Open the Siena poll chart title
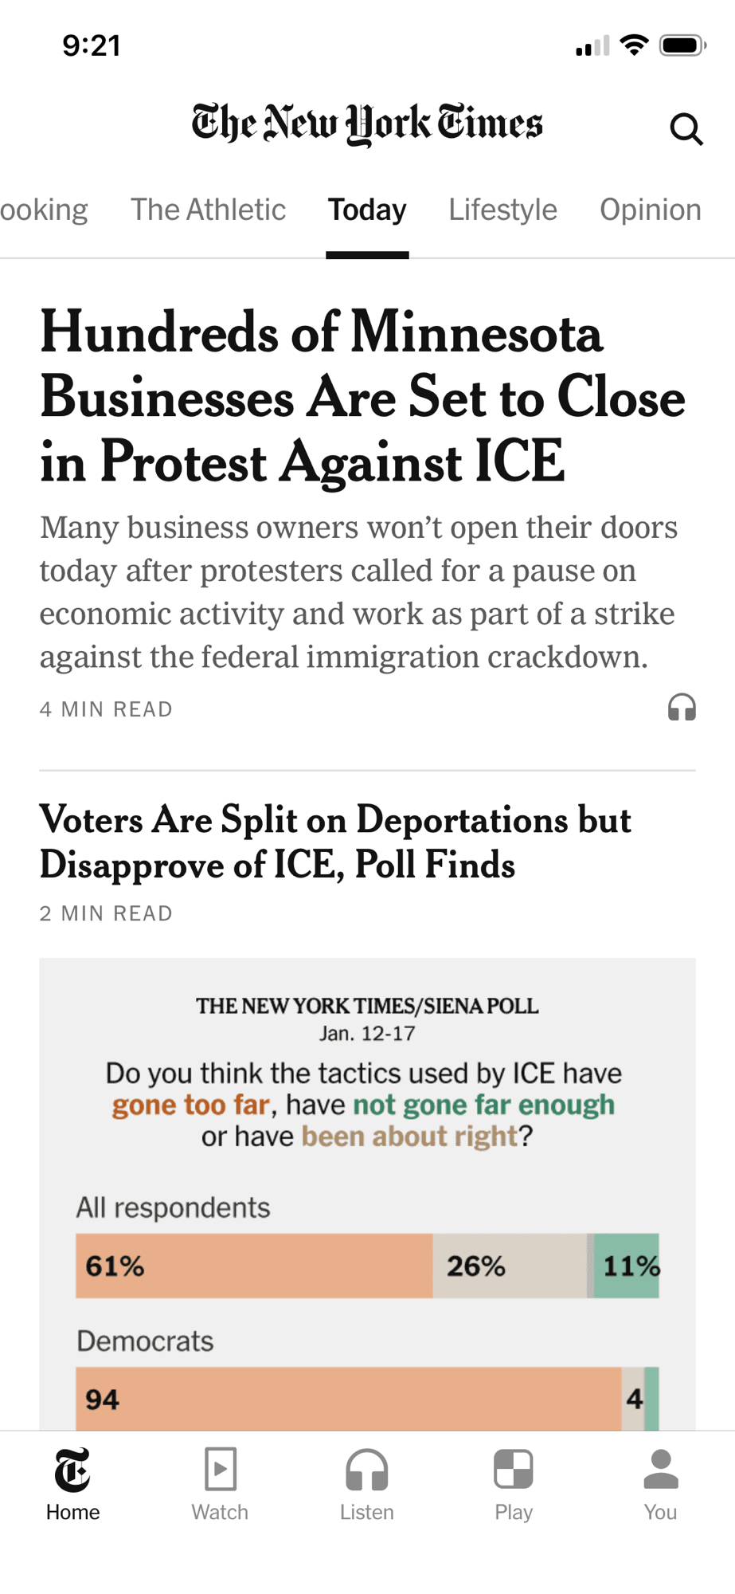The height and width of the screenshot is (1594, 735). [367, 1006]
